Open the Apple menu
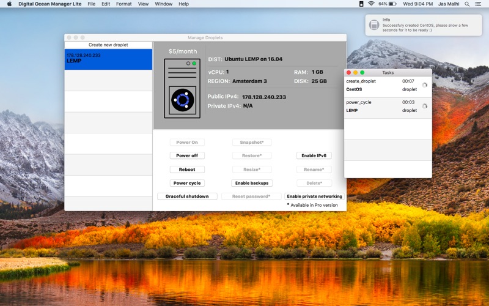Image resolution: width=489 pixels, height=306 pixels. [x=9, y=4]
